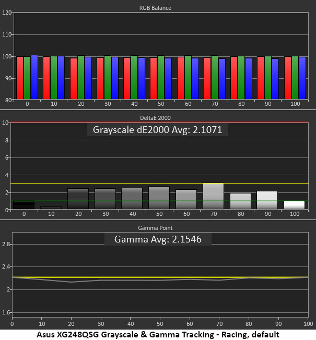Click the 1.6 label on Gamma axis
This screenshot has width=316, height=340.
pos(6,312)
